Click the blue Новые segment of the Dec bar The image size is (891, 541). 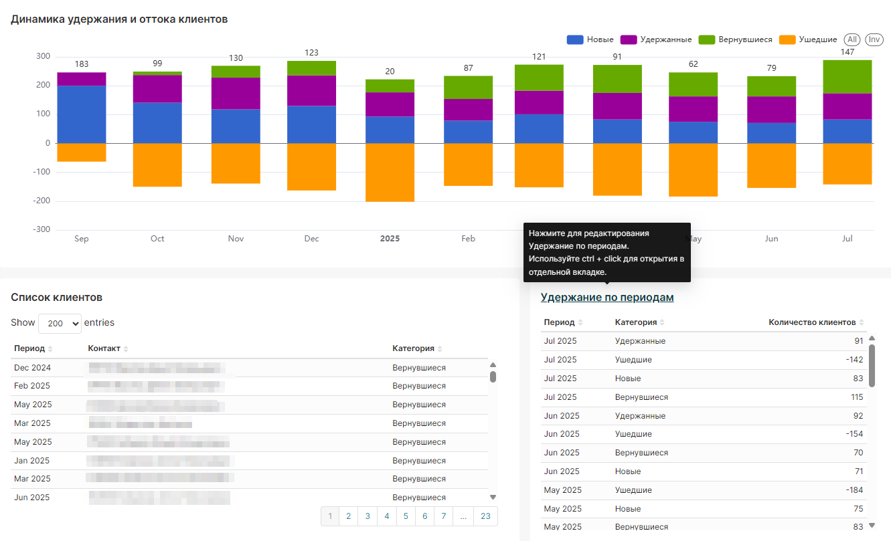coord(311,124)
